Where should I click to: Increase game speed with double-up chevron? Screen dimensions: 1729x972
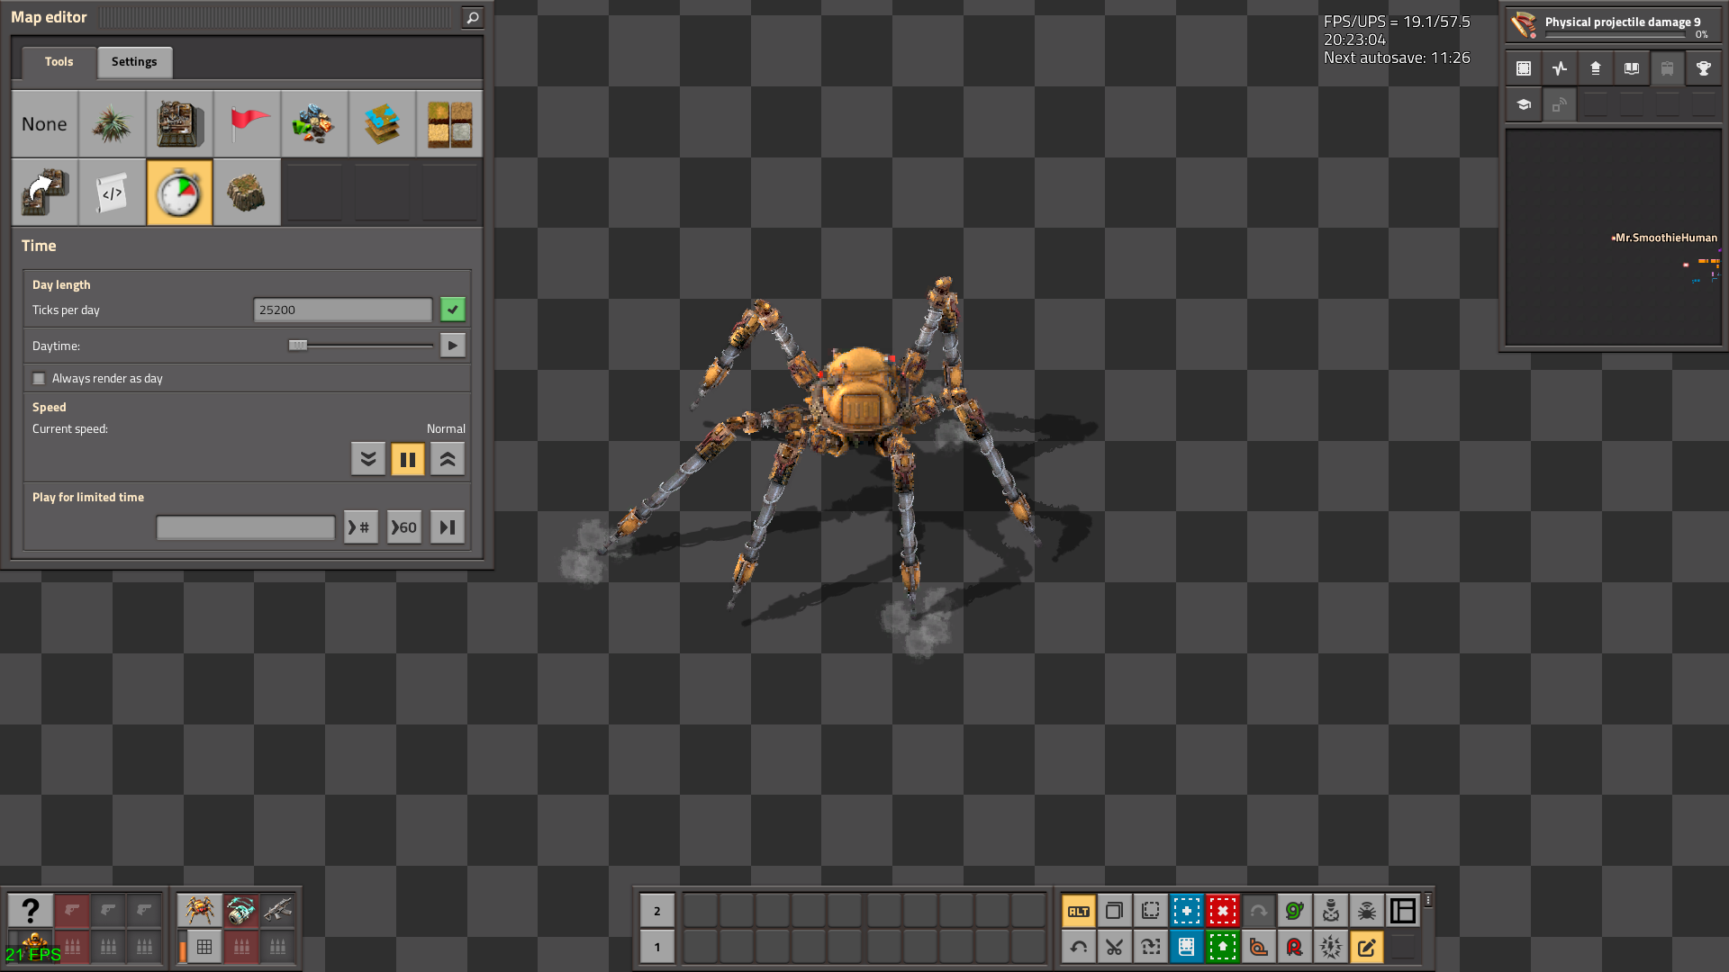tap(448, 459)
